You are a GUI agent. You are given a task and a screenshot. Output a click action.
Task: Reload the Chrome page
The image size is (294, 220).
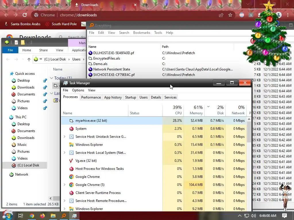25,15
